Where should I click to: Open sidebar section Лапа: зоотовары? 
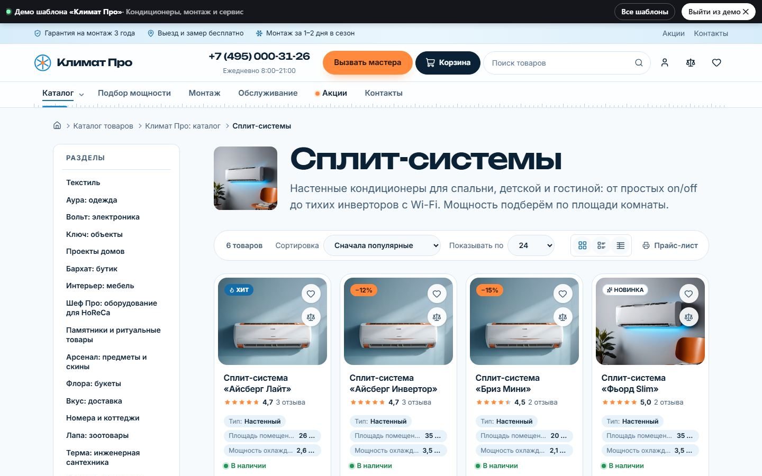[97, 435]
